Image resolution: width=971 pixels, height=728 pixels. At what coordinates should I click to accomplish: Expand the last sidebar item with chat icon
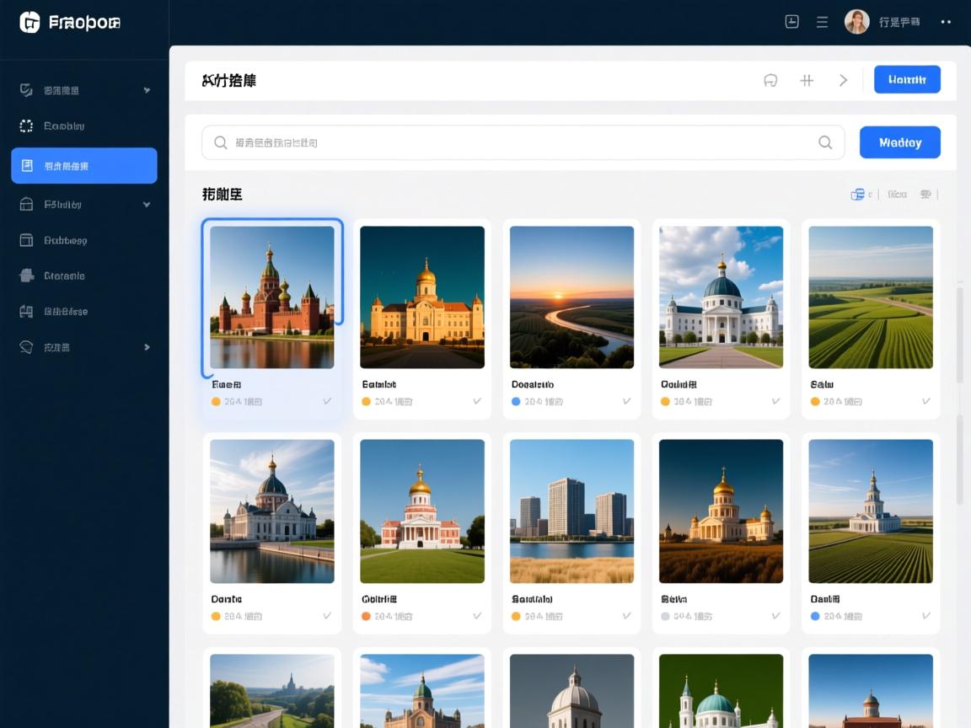[x=147, y=346]
